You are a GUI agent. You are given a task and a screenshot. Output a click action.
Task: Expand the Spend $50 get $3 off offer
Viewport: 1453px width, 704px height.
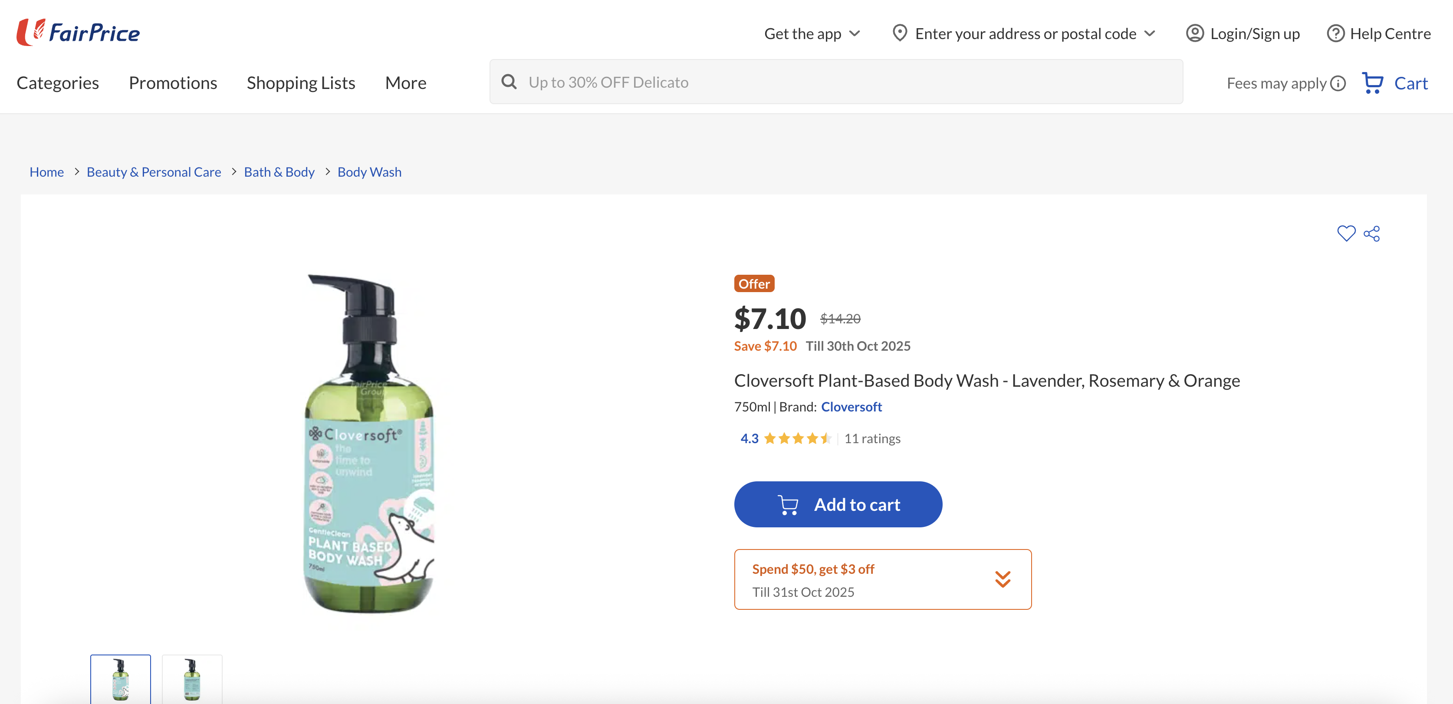tap(1003, 579)
